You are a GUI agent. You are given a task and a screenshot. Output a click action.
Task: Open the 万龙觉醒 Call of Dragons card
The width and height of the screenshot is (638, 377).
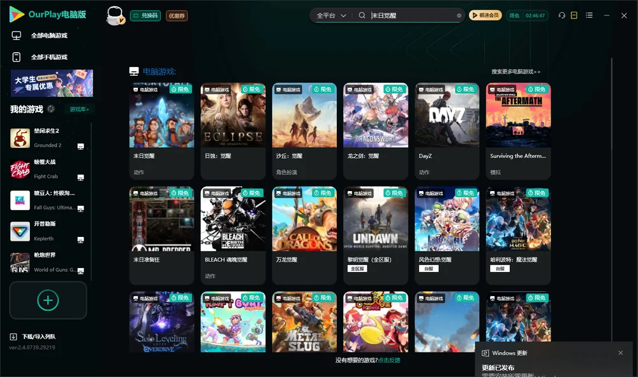pos(304,235)
